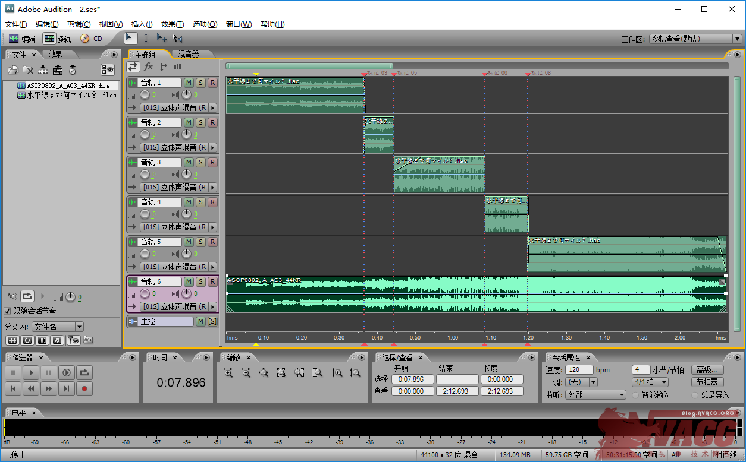Open the 分类为 文件名 dropdown
Viewport: 746px width, 462px height.
coord(58,327)
